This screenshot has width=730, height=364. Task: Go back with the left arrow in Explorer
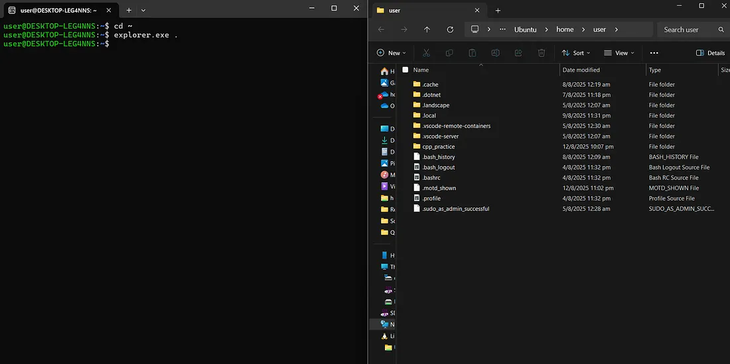point(381,29)
